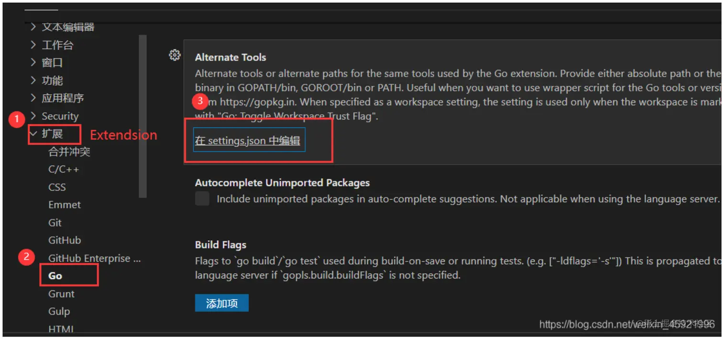The image size is (723, 339).
Task: Click the Alternate Tools setting title
Action: pos(230,57)
